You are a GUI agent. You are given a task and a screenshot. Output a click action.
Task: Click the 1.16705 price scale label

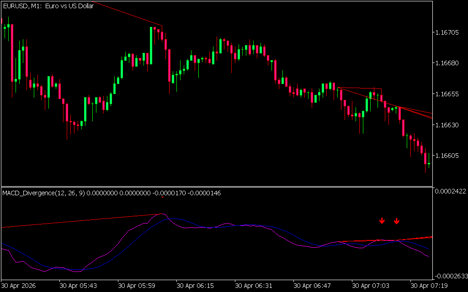447,32
